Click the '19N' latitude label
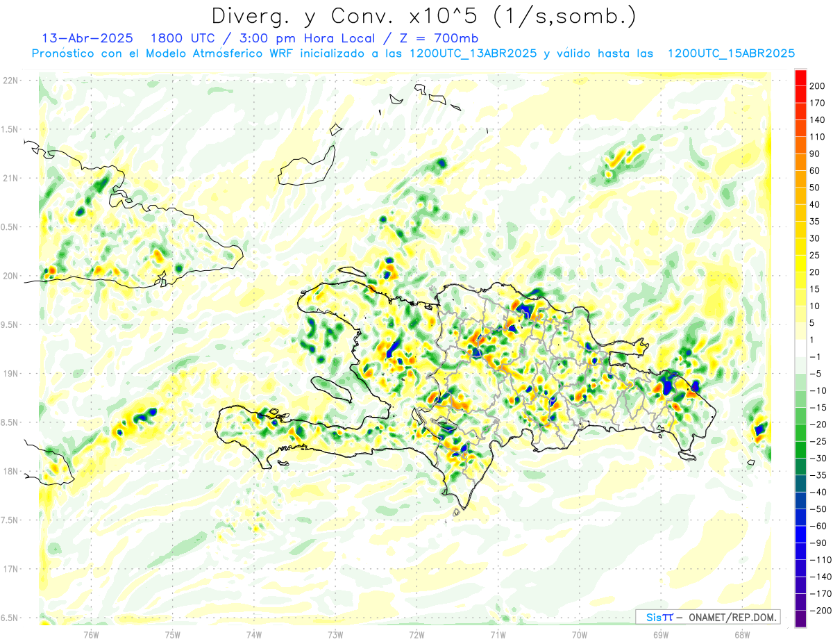Viewport: 833px width, 644px height. pos(10,374)
